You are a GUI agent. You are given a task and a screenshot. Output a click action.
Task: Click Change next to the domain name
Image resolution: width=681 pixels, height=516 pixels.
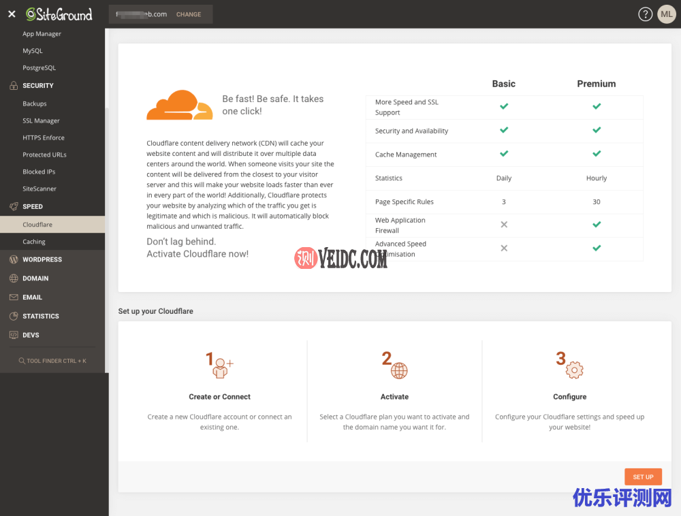tap(189, 14)
